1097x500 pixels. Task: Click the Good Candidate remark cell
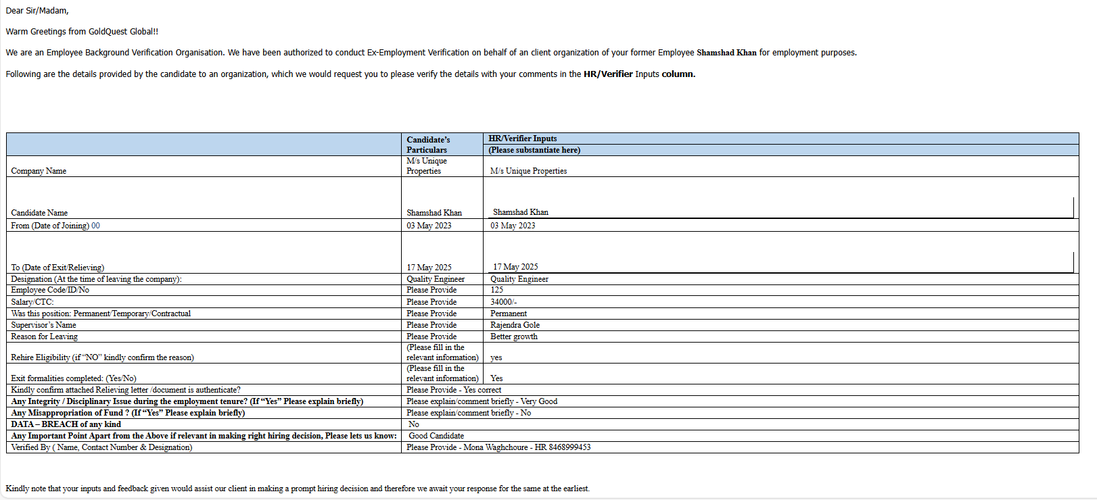coord(436,436)
